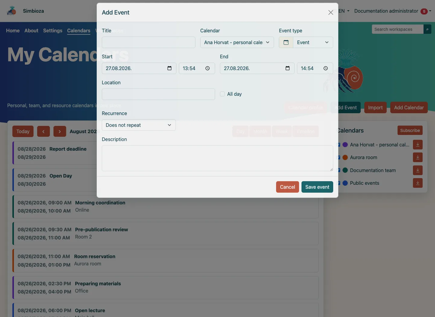Image resolution: width=435 pixels, height=317 pixels.
Task: Go to the next month arrow
Action: coord(60,131)
